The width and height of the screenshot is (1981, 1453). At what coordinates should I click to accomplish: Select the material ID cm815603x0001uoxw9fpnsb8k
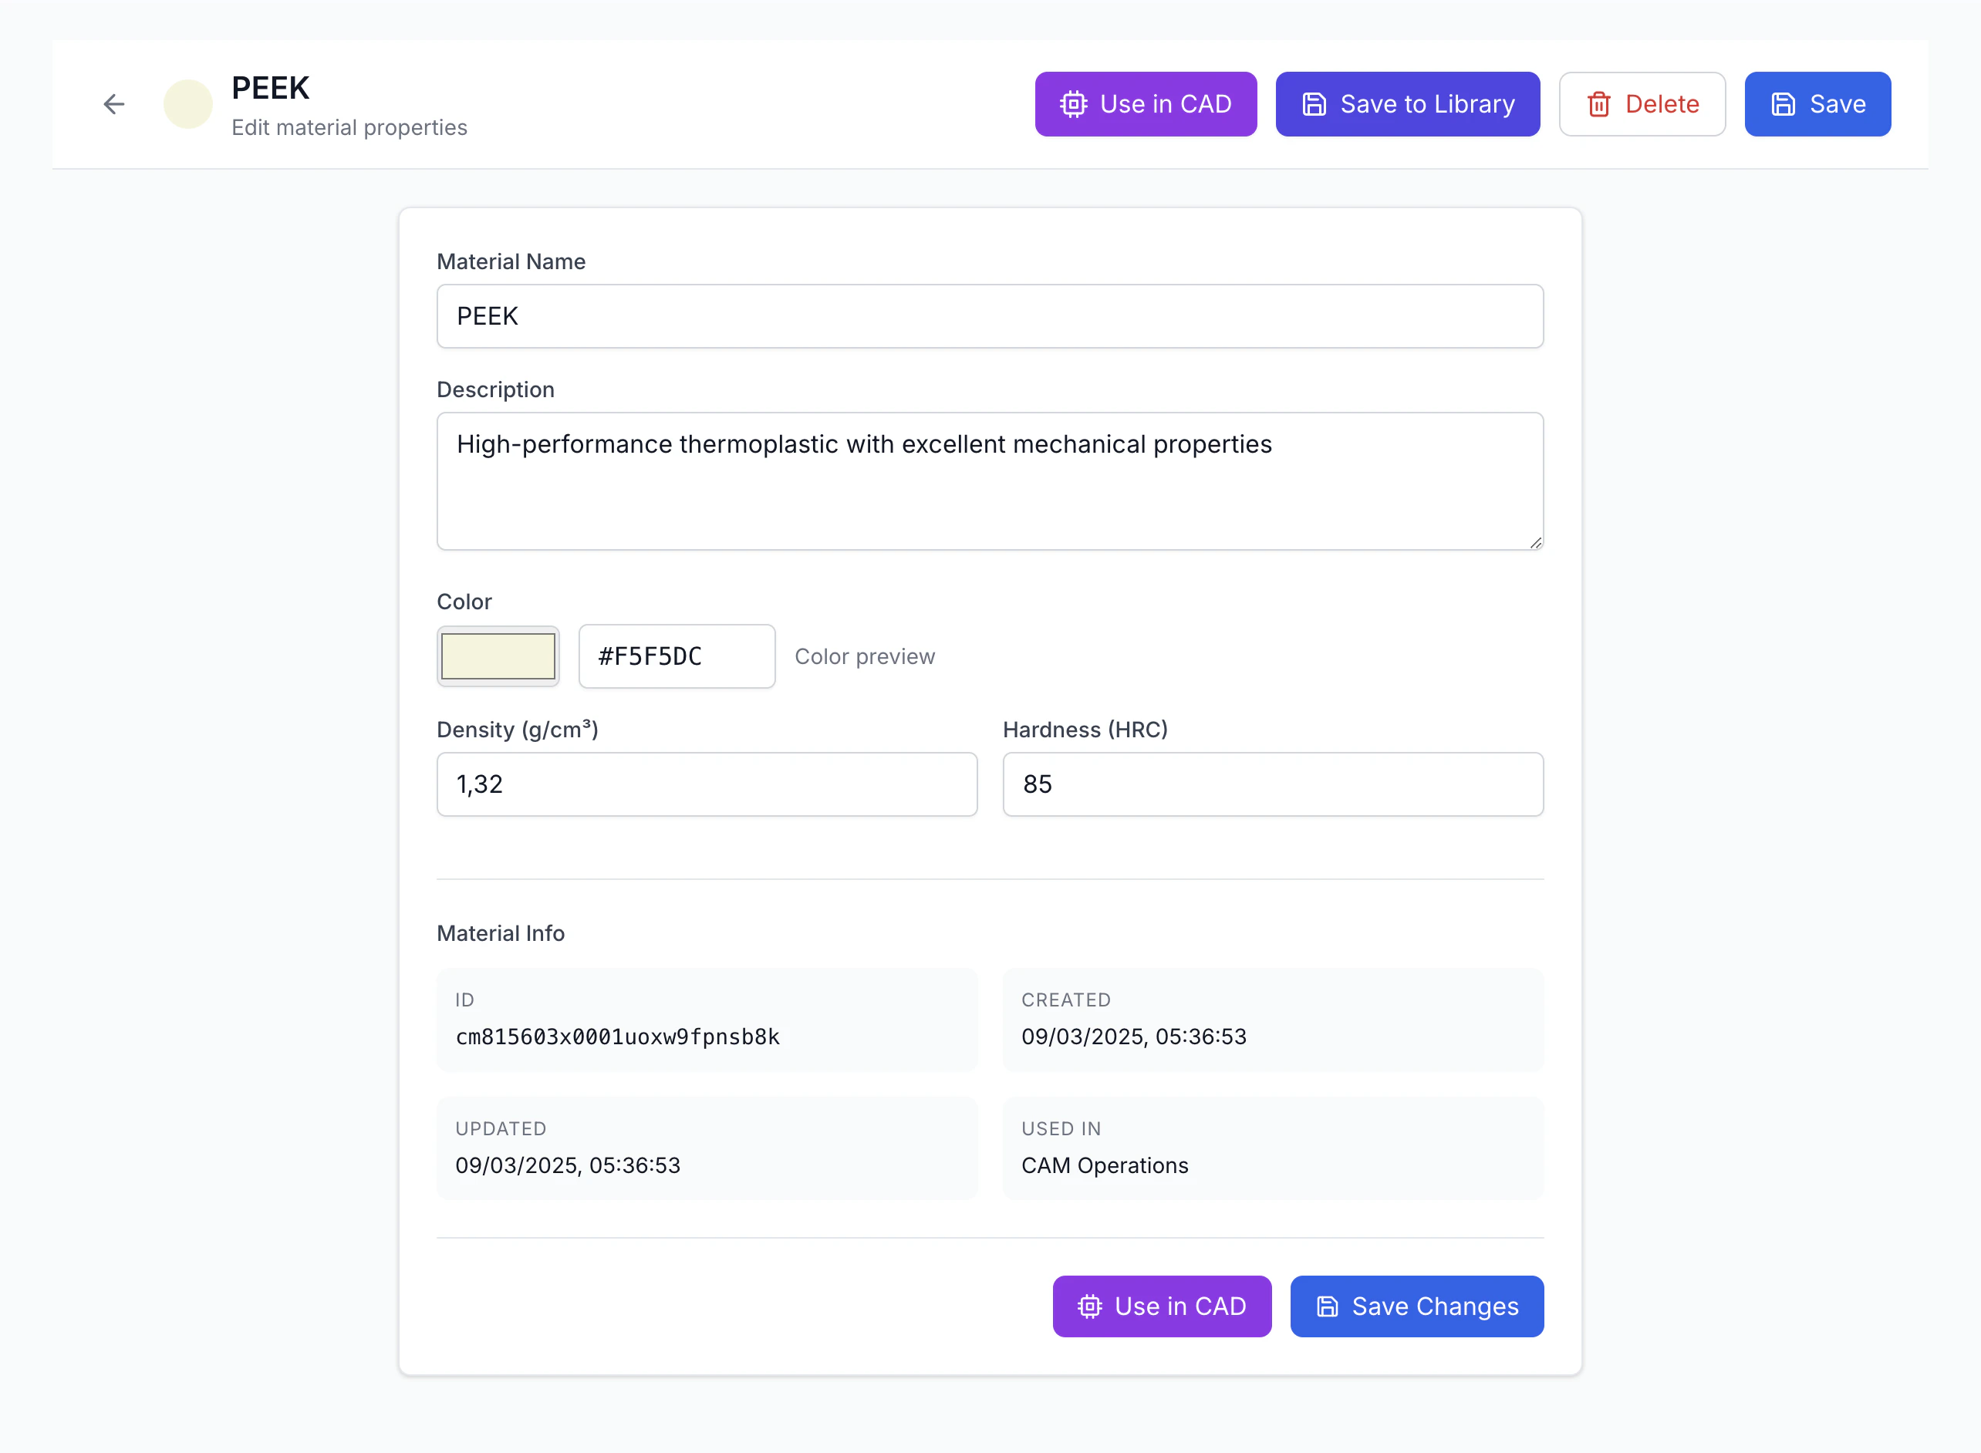click(x=618, y=1037)
